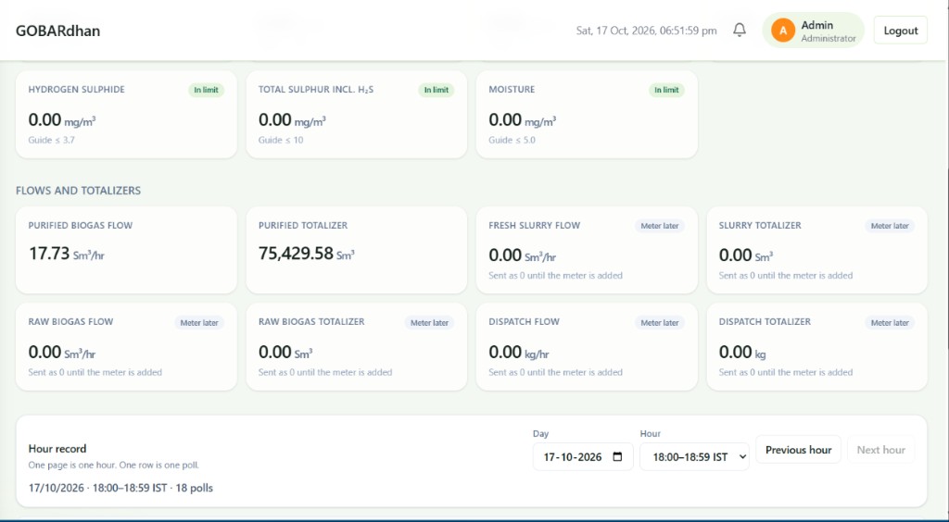
Task: Click the Day field label
Action: coord(540,434)
